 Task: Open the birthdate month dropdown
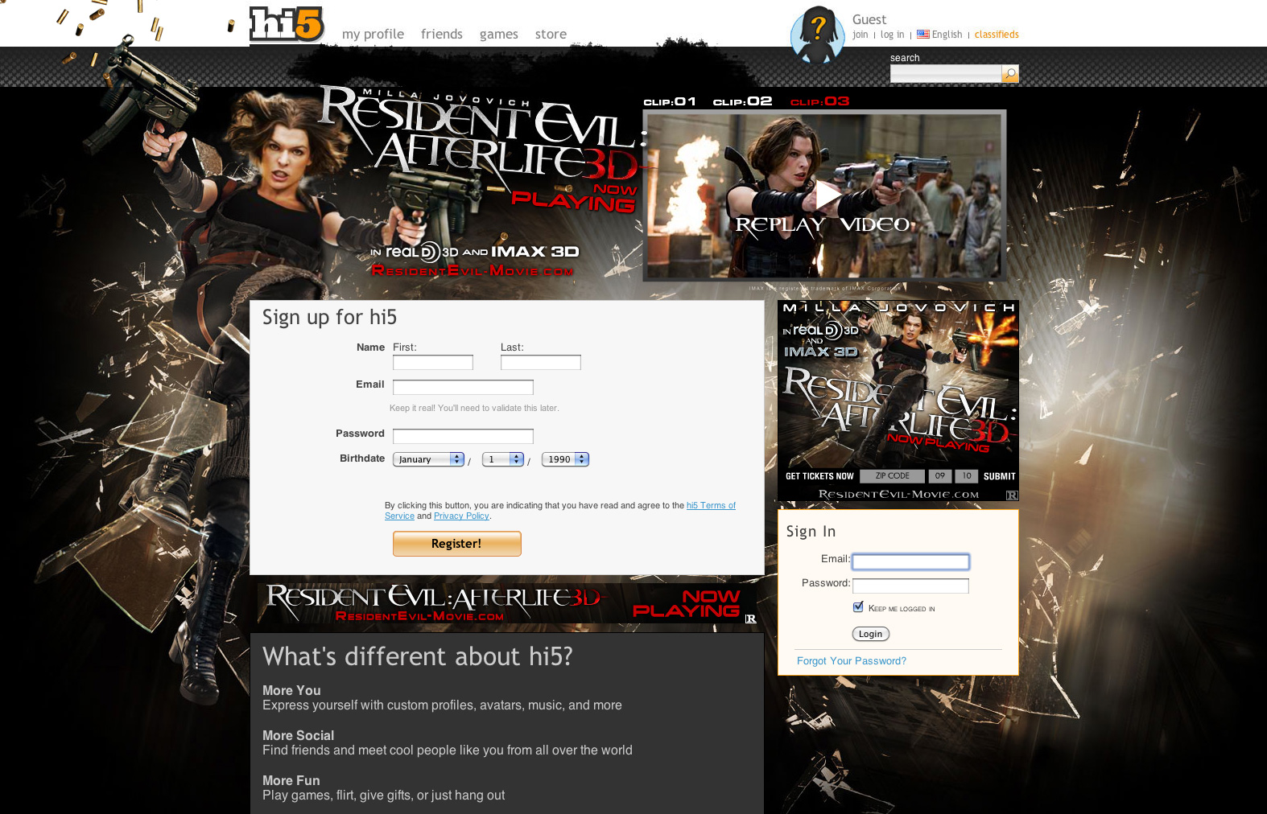pyautogui.click(x=428, y=459)
